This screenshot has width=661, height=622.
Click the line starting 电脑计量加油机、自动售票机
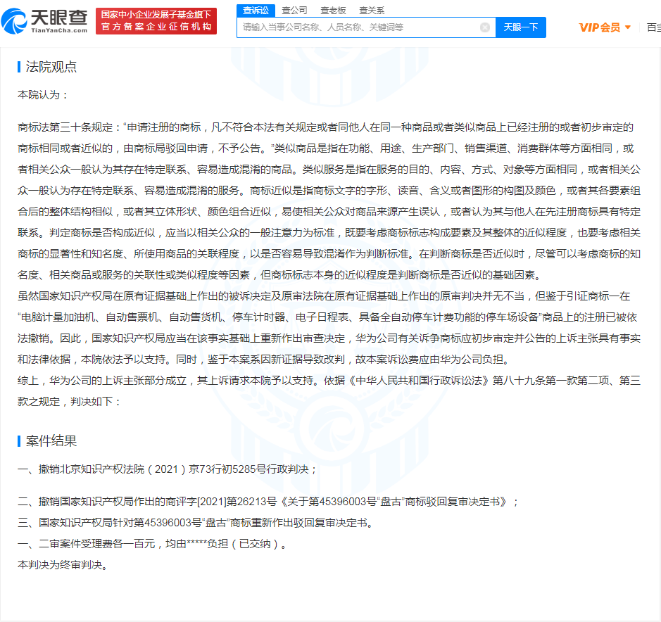tap(327, 317)
